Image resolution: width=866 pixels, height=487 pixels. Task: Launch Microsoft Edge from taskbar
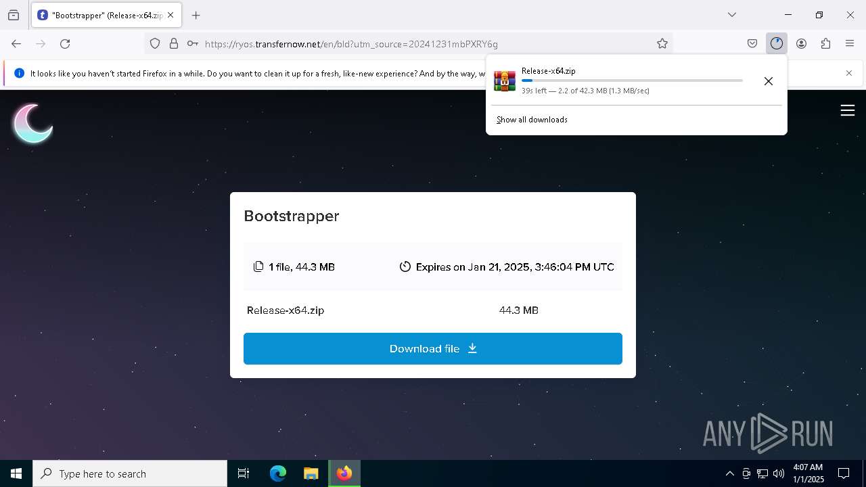tap(278, 473)
